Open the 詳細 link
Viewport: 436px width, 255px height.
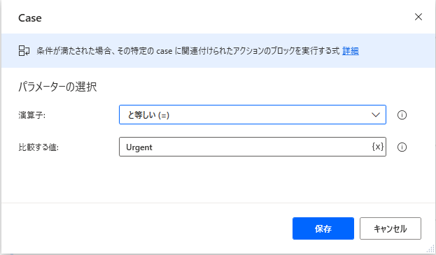(x=351, y=51)
